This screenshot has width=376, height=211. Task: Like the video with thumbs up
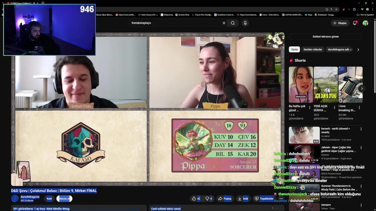click(196, 199)
